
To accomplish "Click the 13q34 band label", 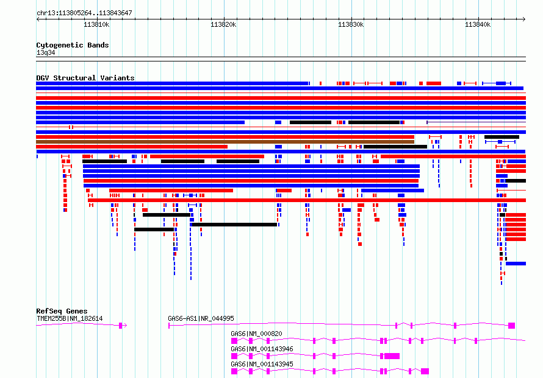I will 46,52.
